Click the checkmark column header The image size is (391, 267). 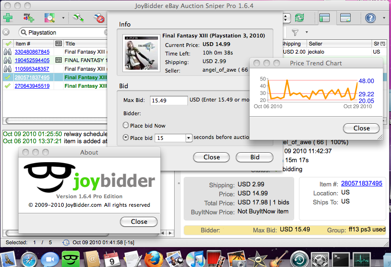point(8,44)
